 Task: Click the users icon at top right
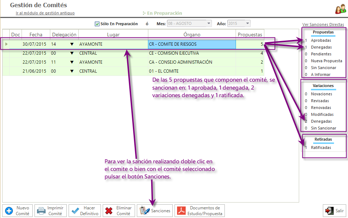(x=340, y=9)
